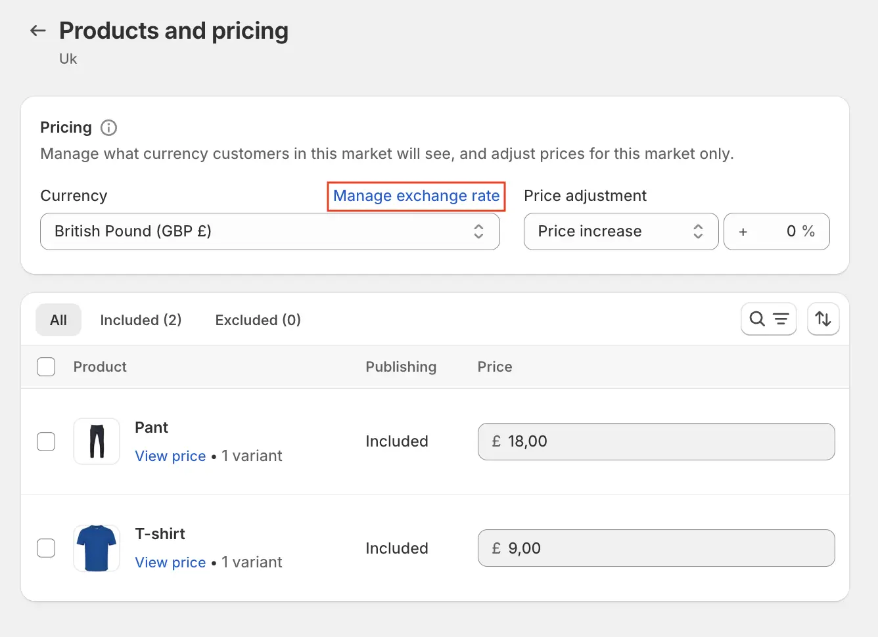Open the British Pound currency dropdown
This screenshot has width=878, height=637.
pyautogui.click(x=269, y=231)
